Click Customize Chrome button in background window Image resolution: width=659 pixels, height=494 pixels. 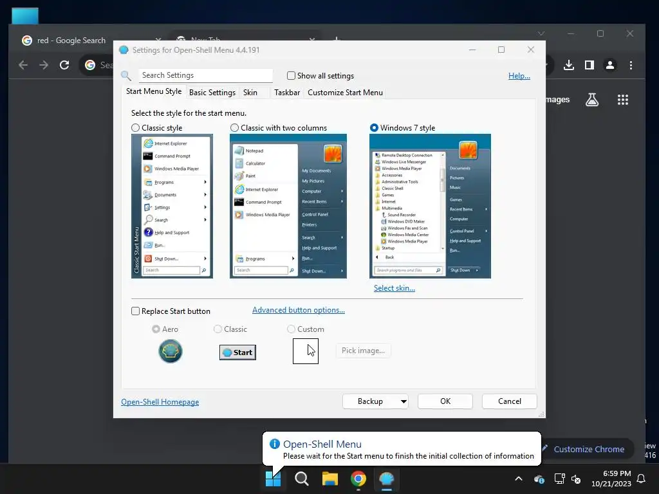coord(588,449)
